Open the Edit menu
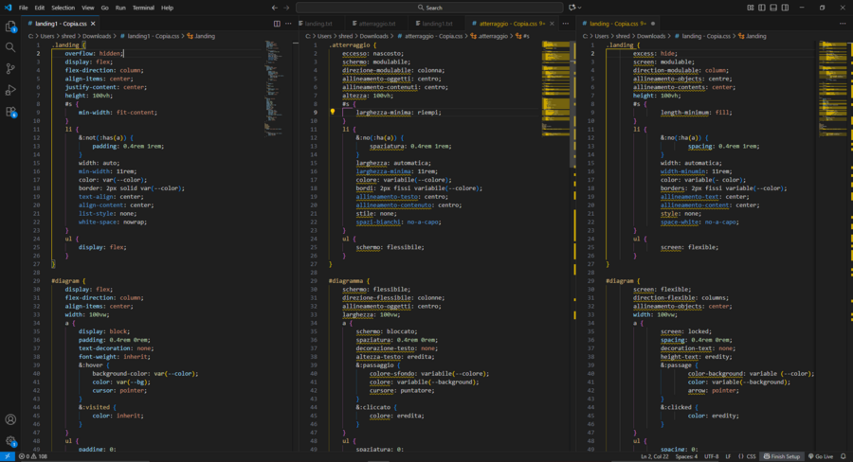Screen dimensions: 853x462 click(40, 8)
